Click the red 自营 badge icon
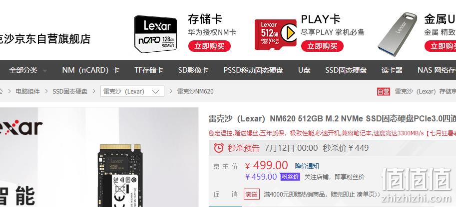 (x=383, y=92)
